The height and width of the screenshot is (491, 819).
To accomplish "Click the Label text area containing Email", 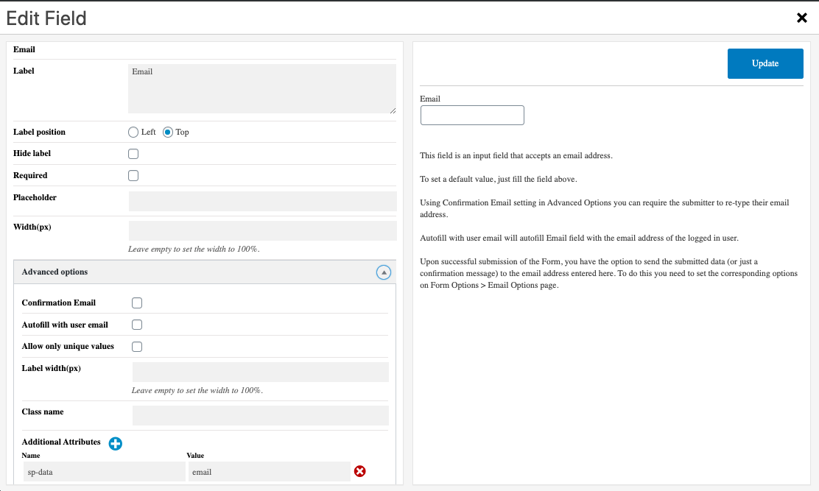I will pos(262,88).
